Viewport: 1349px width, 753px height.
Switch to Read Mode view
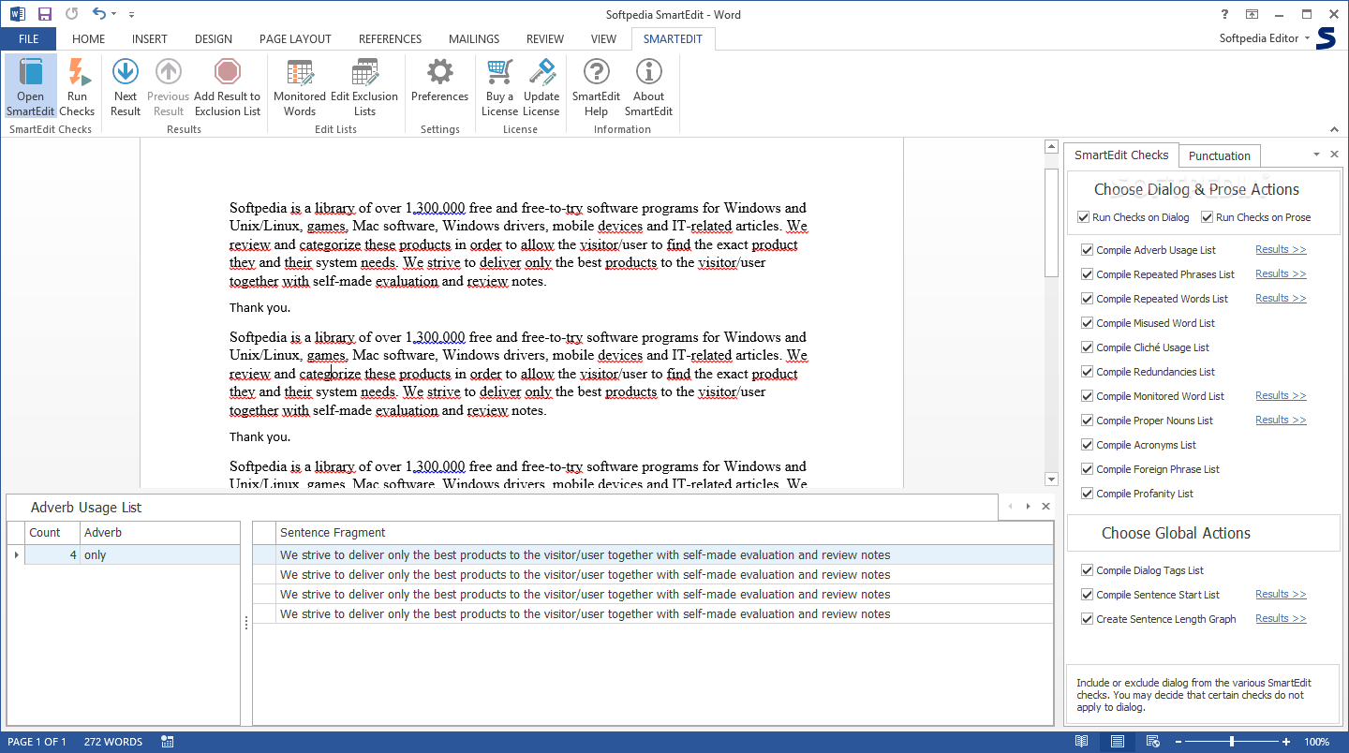pos(1082,742)
